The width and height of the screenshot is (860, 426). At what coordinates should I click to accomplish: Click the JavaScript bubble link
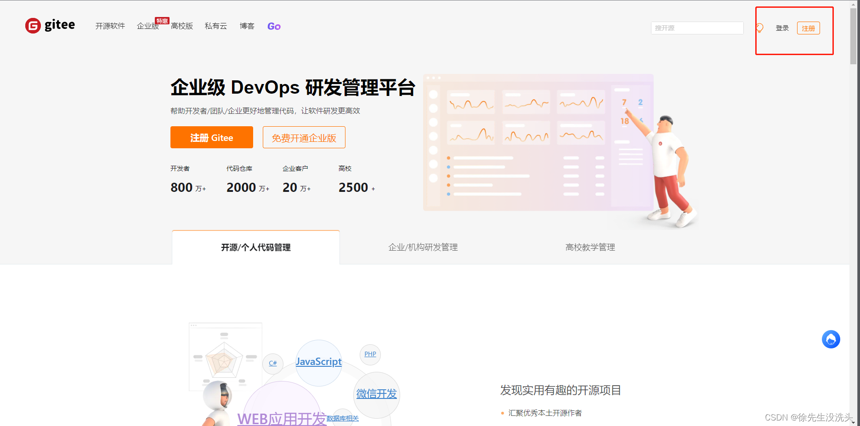pyautogui.click(x=319, y=362)
